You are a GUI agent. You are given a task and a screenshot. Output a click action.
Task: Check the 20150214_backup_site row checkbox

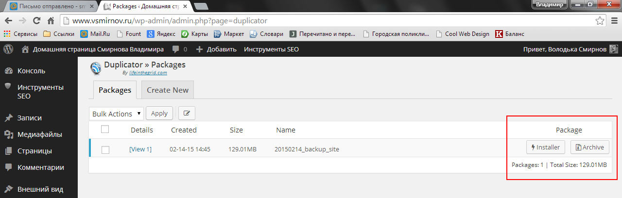105,149
